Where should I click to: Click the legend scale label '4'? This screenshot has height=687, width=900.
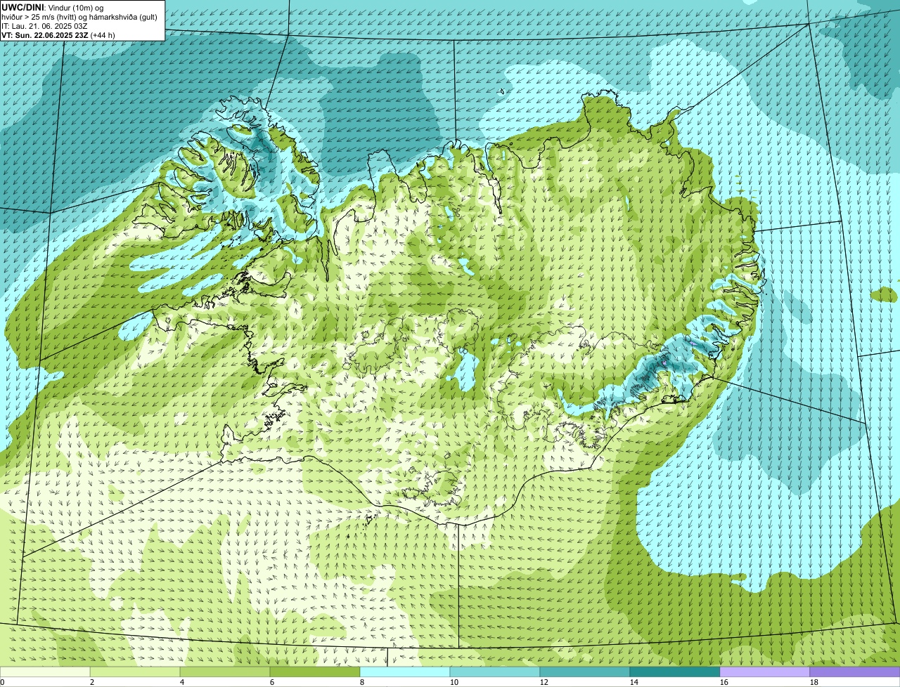(182, 682)
